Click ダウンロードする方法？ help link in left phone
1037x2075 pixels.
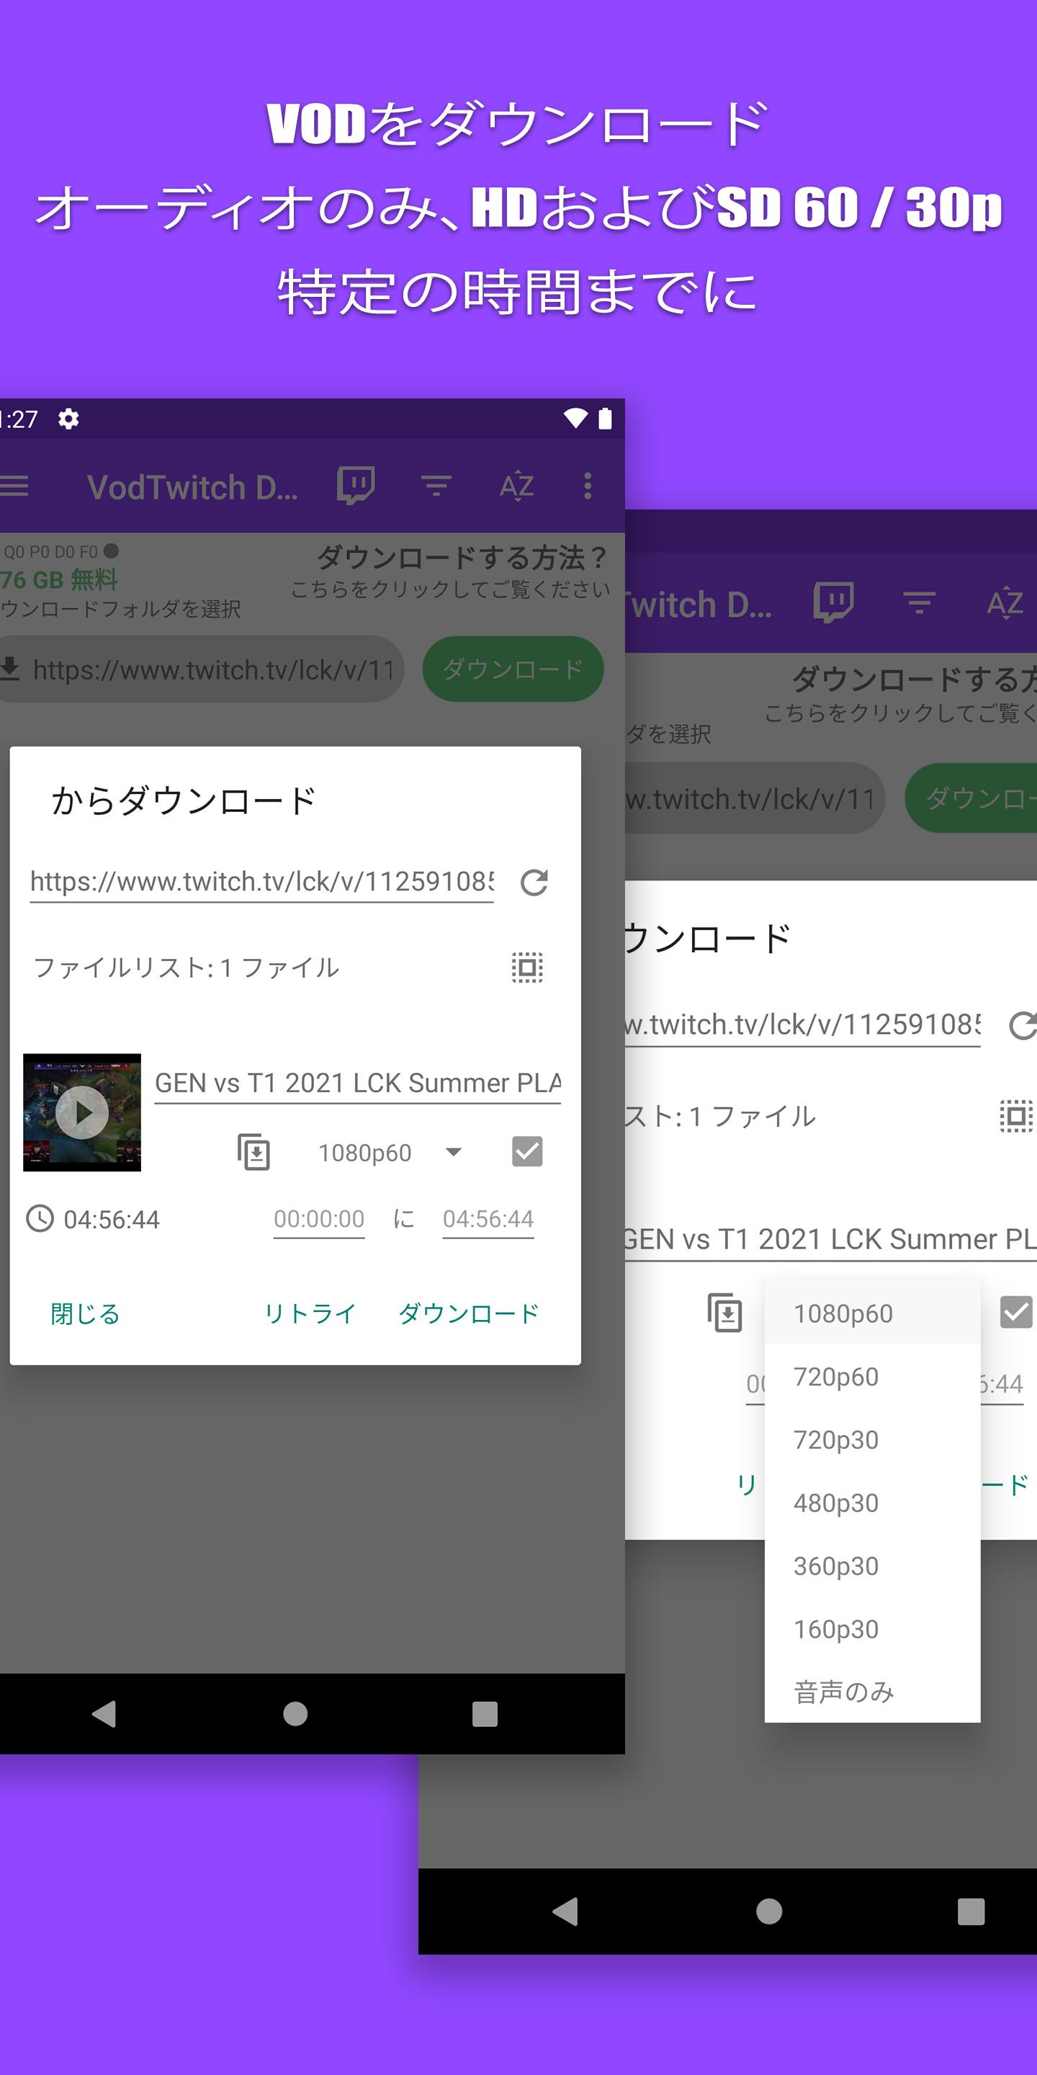point(461,558)
